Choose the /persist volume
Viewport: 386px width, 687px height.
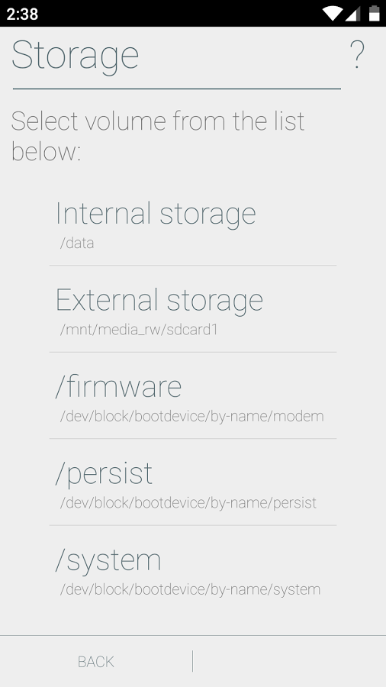click(192, 482)
